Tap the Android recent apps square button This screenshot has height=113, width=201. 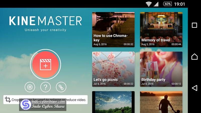click(x=194, y=25)
